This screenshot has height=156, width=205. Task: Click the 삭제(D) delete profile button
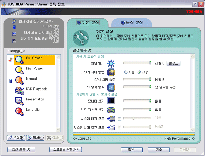coord(55,138)
